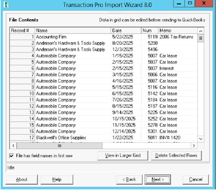Select the 'Accounting Firm' name cell

coord(73,37)
